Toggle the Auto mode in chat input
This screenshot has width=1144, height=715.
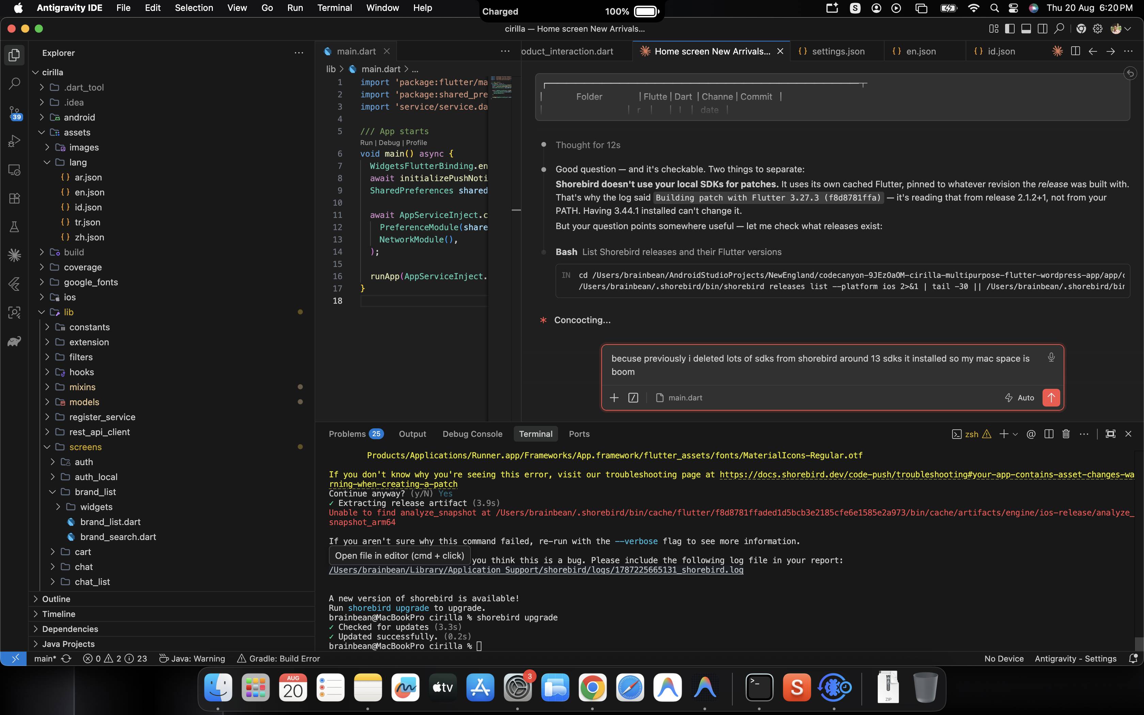pyautogui.click(x=1019, y=398)
